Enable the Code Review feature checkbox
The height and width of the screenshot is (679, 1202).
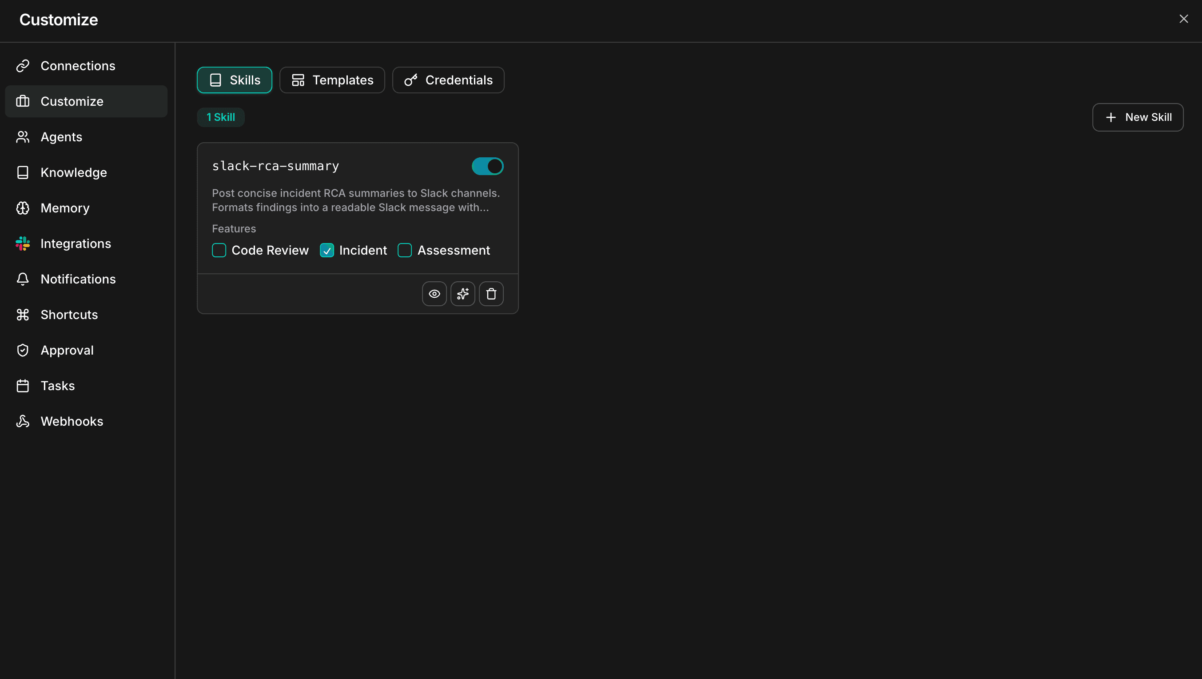219,250
